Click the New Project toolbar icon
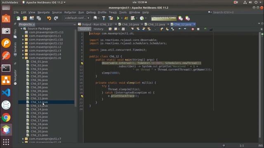This screenshot has width=264, height=148. [25, 18]
